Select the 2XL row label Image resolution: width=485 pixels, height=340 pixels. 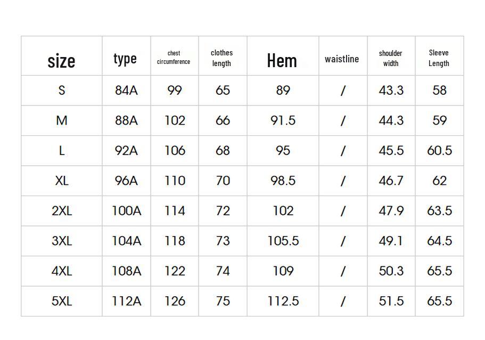coord(62,211)
